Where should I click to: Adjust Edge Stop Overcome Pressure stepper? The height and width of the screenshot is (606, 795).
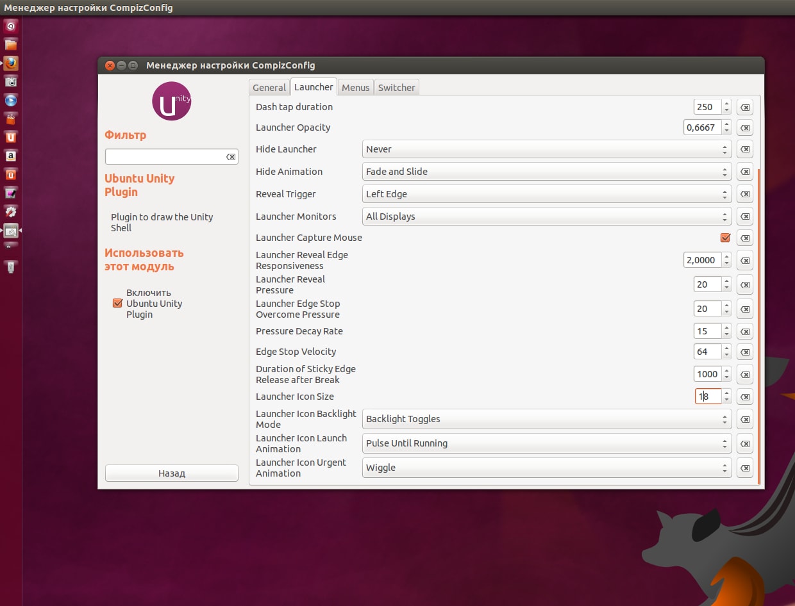pyautogui.click(x=726, y=309)
